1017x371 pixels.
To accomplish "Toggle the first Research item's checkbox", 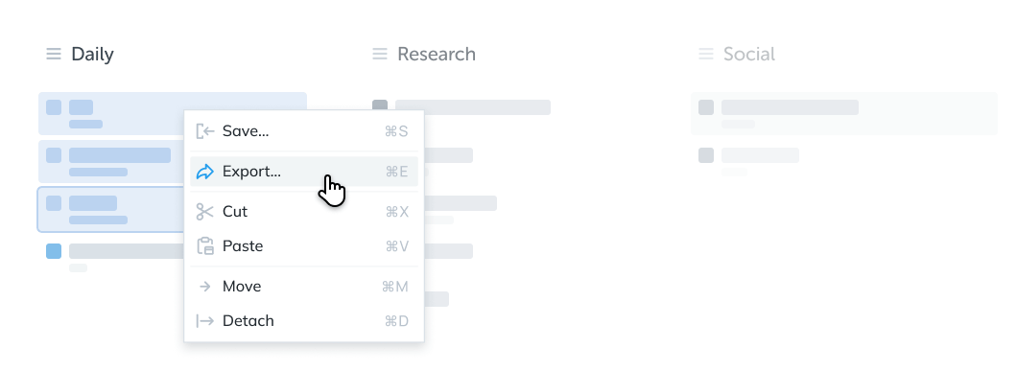I will click(380, 105).
